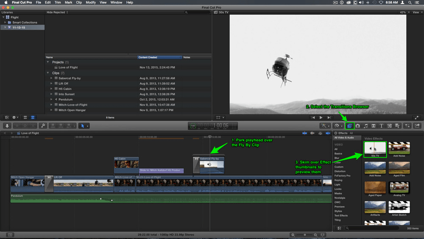Open the Themes browser icon
424x239 pixels.
pyautogui.click(x=397, y=126)
